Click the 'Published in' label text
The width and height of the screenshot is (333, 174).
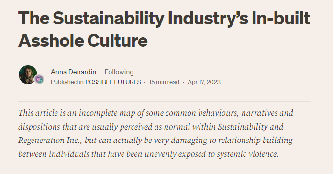[67, 82]
